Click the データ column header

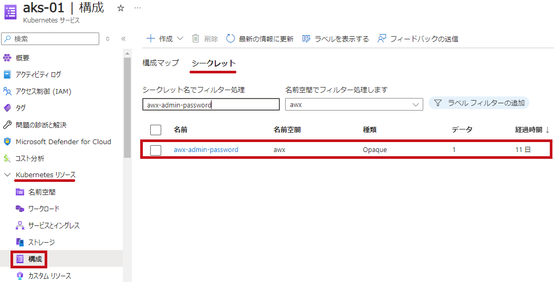tap(462, 129)
